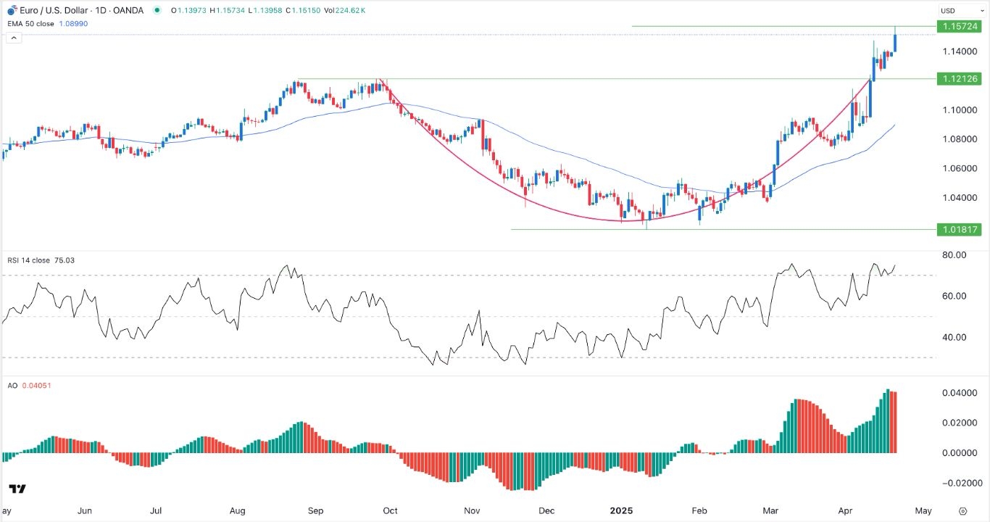Click the 1.15724 green price label
990x522 pixels.
tap(959, 26)
